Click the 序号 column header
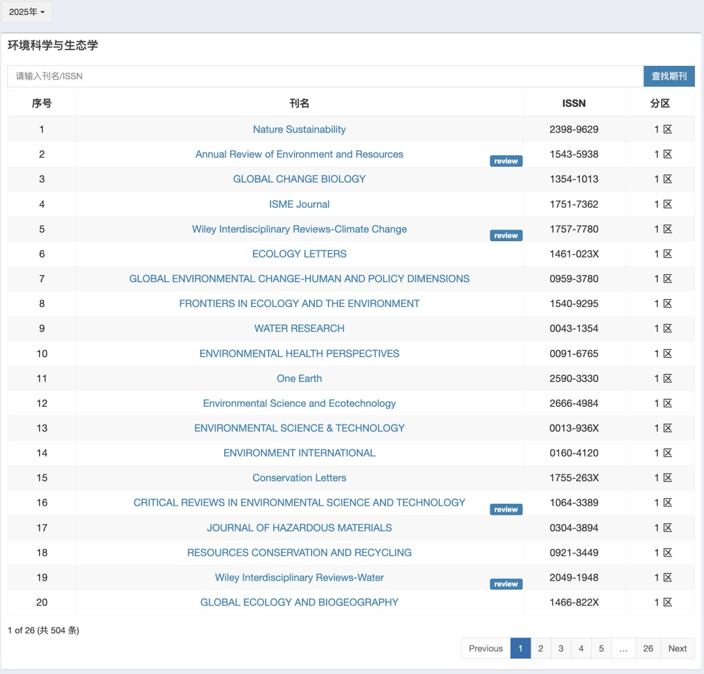 pyautogui.click(x=42, y=103)
